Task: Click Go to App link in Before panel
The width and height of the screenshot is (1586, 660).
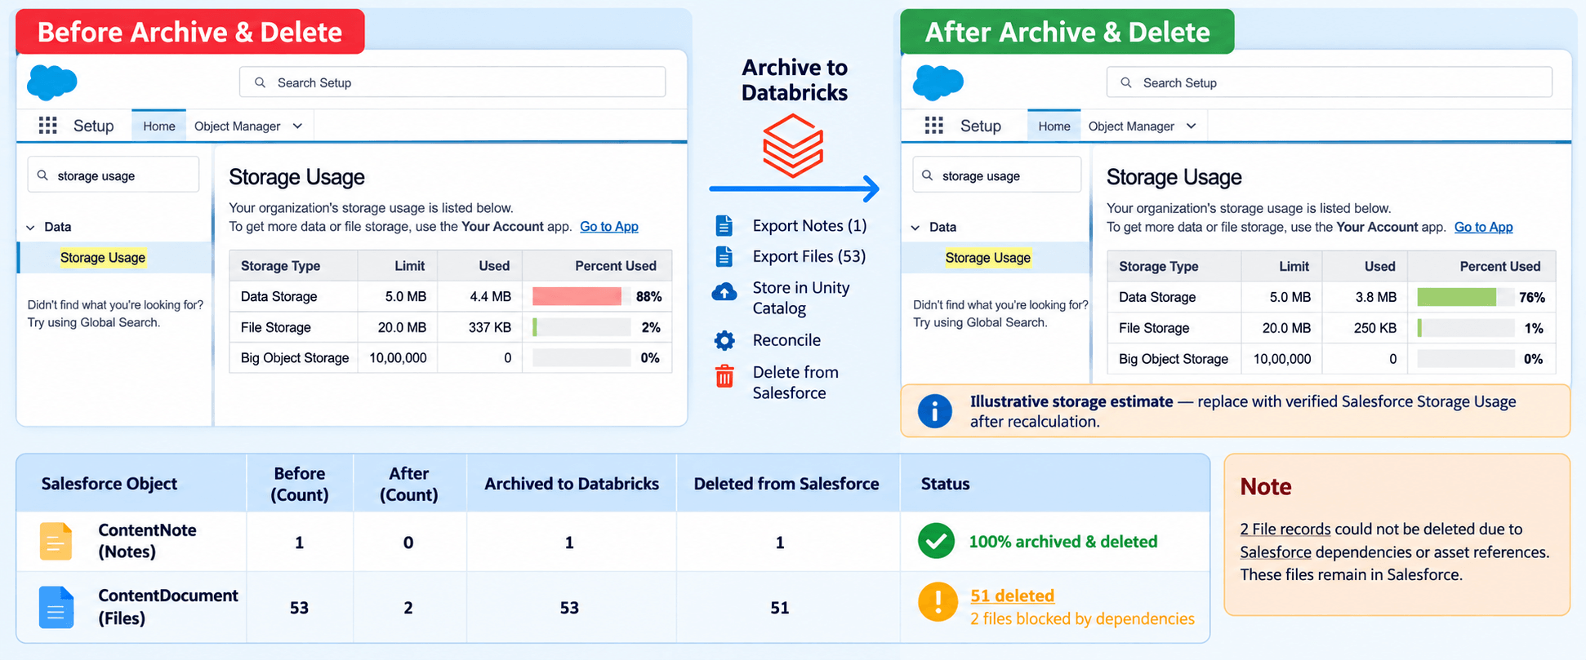Action: click(x=609, y=227)
